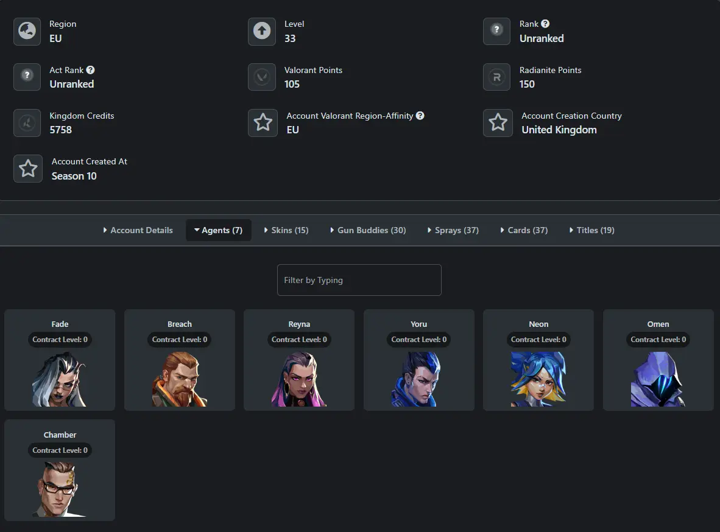Click the star icon beside Account Creation Country
The width and height of the screenshot is (720, 532).
point(498,122)
